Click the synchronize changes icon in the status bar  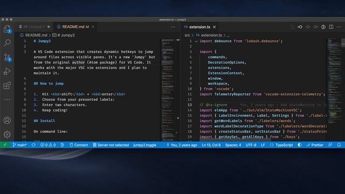tap(33, 145)
